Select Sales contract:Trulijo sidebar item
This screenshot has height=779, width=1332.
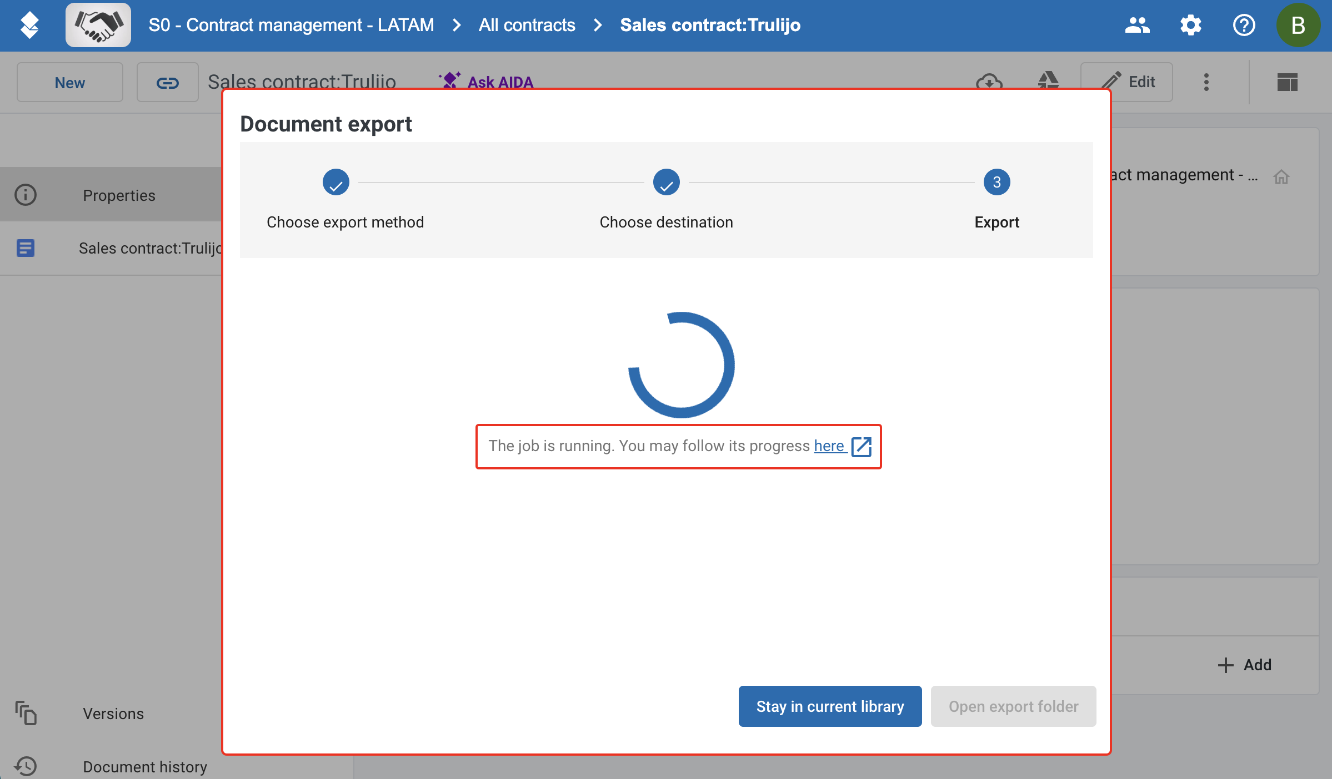[111, 248]
